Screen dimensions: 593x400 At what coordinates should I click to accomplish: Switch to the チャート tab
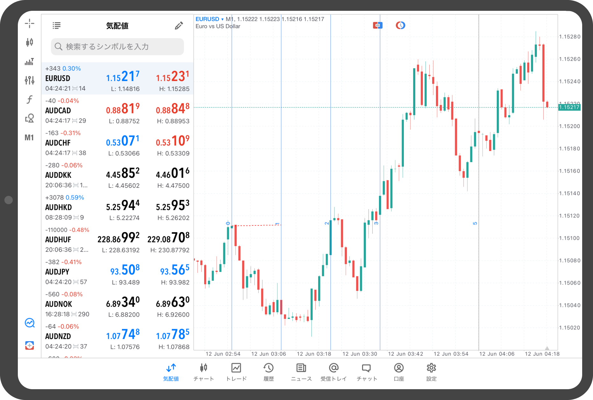click(204, 372)
